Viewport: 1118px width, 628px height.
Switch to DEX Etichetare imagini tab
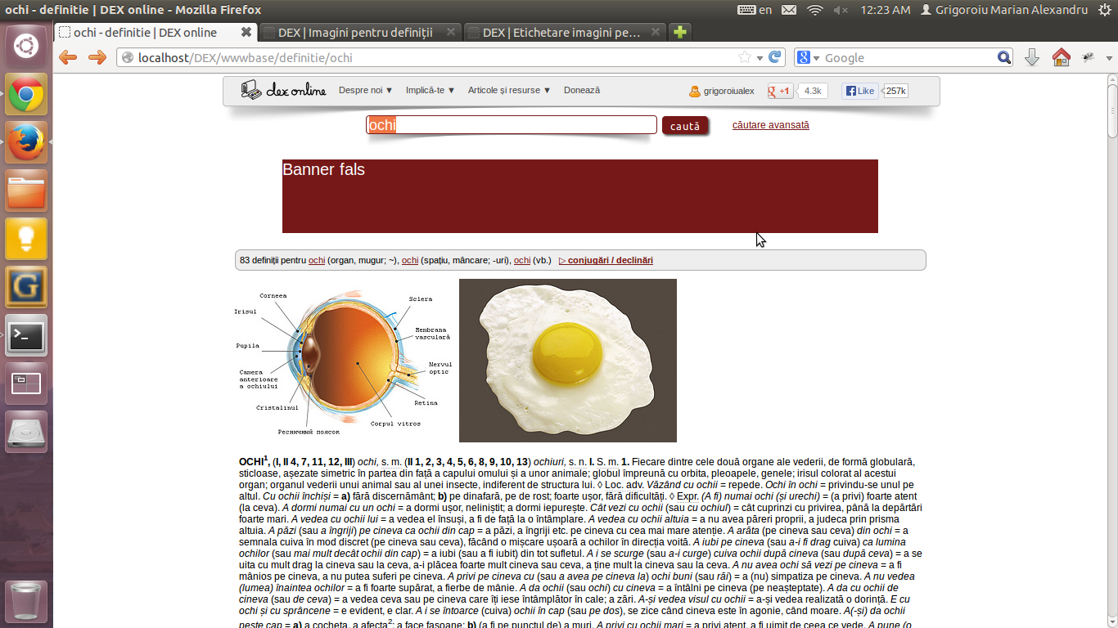[x=565, y=33]
